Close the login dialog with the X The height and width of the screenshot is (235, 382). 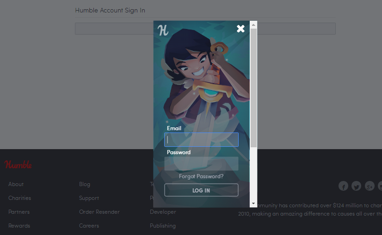pyautogui.click(x=240, y=29)
